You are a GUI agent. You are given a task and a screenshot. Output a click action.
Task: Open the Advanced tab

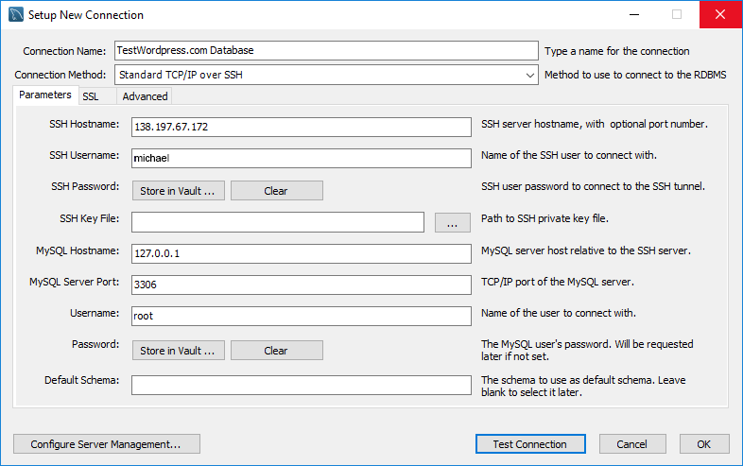click(x=145, y=96)
